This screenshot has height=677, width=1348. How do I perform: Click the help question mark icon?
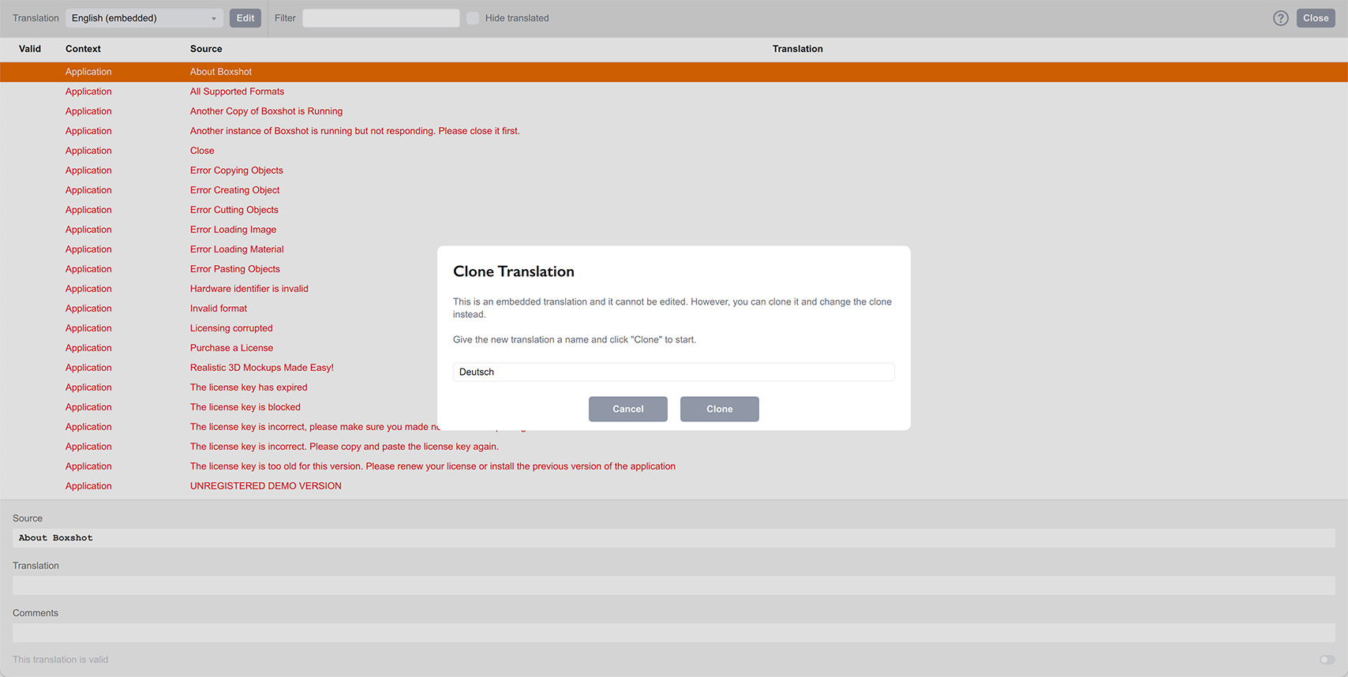coord(1280,18)
